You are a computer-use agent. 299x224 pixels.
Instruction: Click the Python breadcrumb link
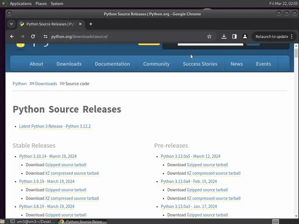20,84
